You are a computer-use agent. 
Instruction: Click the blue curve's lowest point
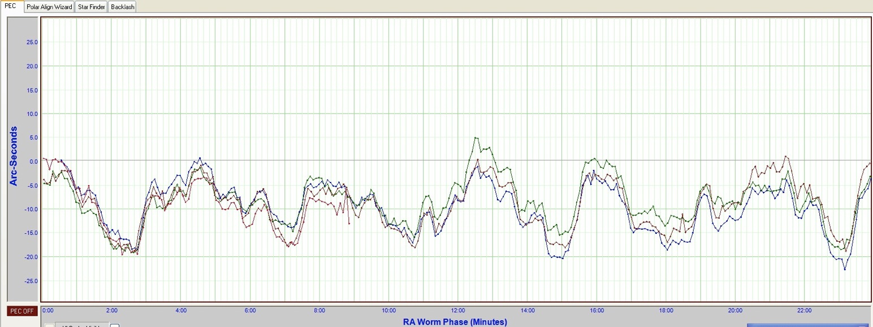845,269
